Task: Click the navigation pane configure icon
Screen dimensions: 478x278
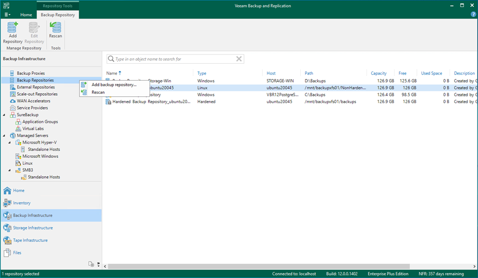Action: (91, 264)
